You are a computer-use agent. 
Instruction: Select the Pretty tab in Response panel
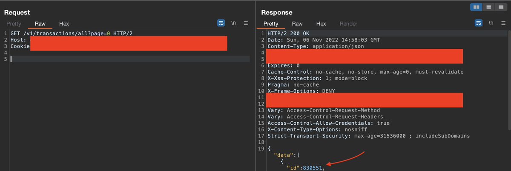click(x=271, y=24)
